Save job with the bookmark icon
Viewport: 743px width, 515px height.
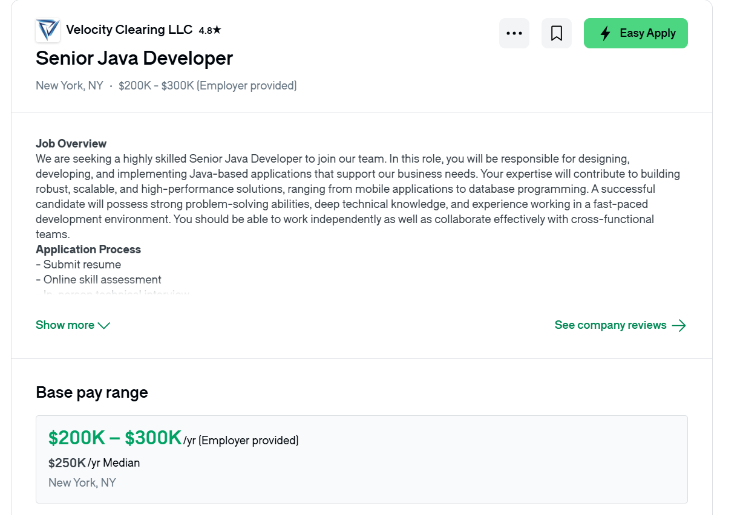pos(557,33)
